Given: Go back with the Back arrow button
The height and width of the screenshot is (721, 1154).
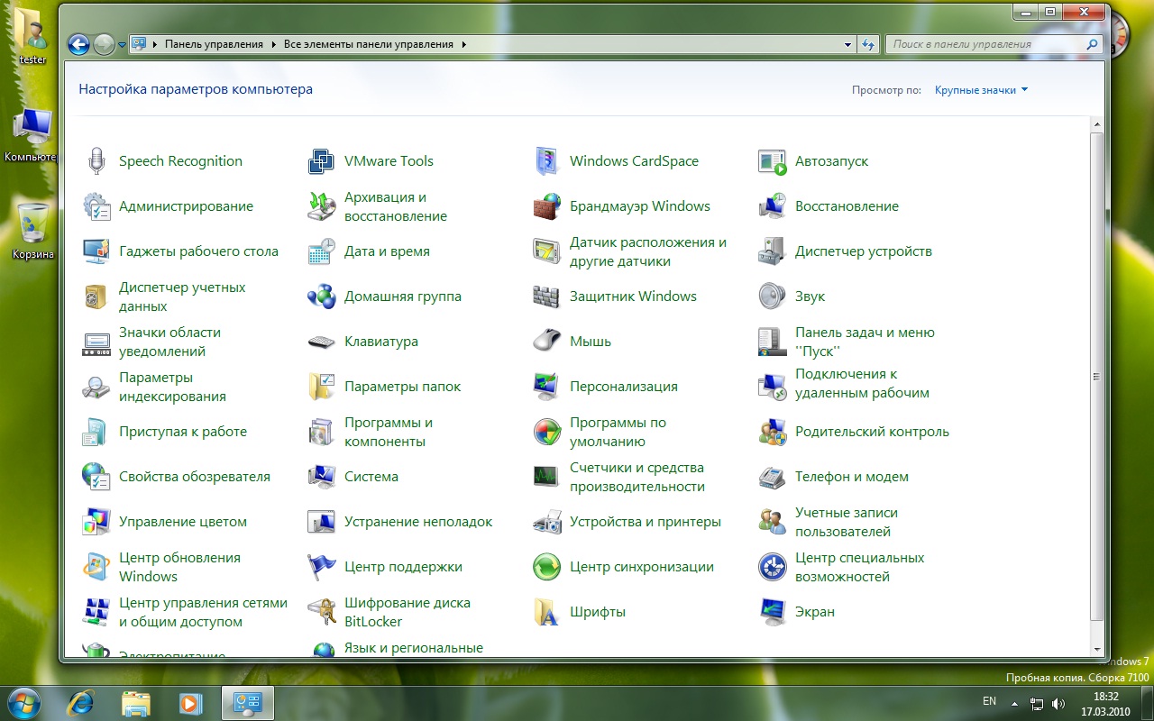Looking at the screenshot, I should pyautogui.click(x=79, y=44).
